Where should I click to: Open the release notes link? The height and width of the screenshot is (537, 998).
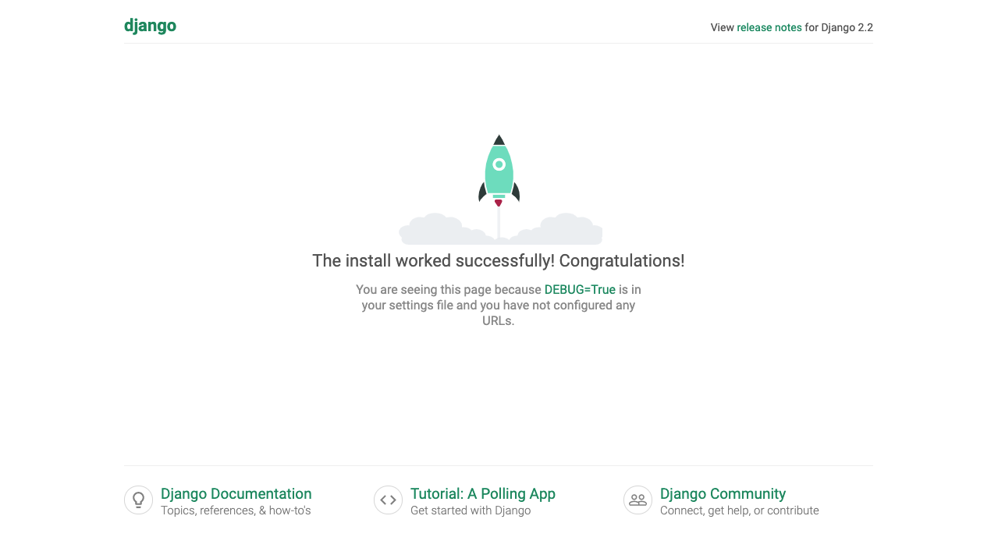(769, 27)
